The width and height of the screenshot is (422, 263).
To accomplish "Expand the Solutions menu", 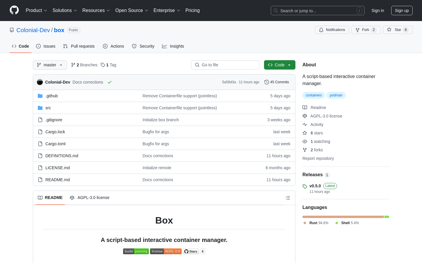I will (65, 11).
